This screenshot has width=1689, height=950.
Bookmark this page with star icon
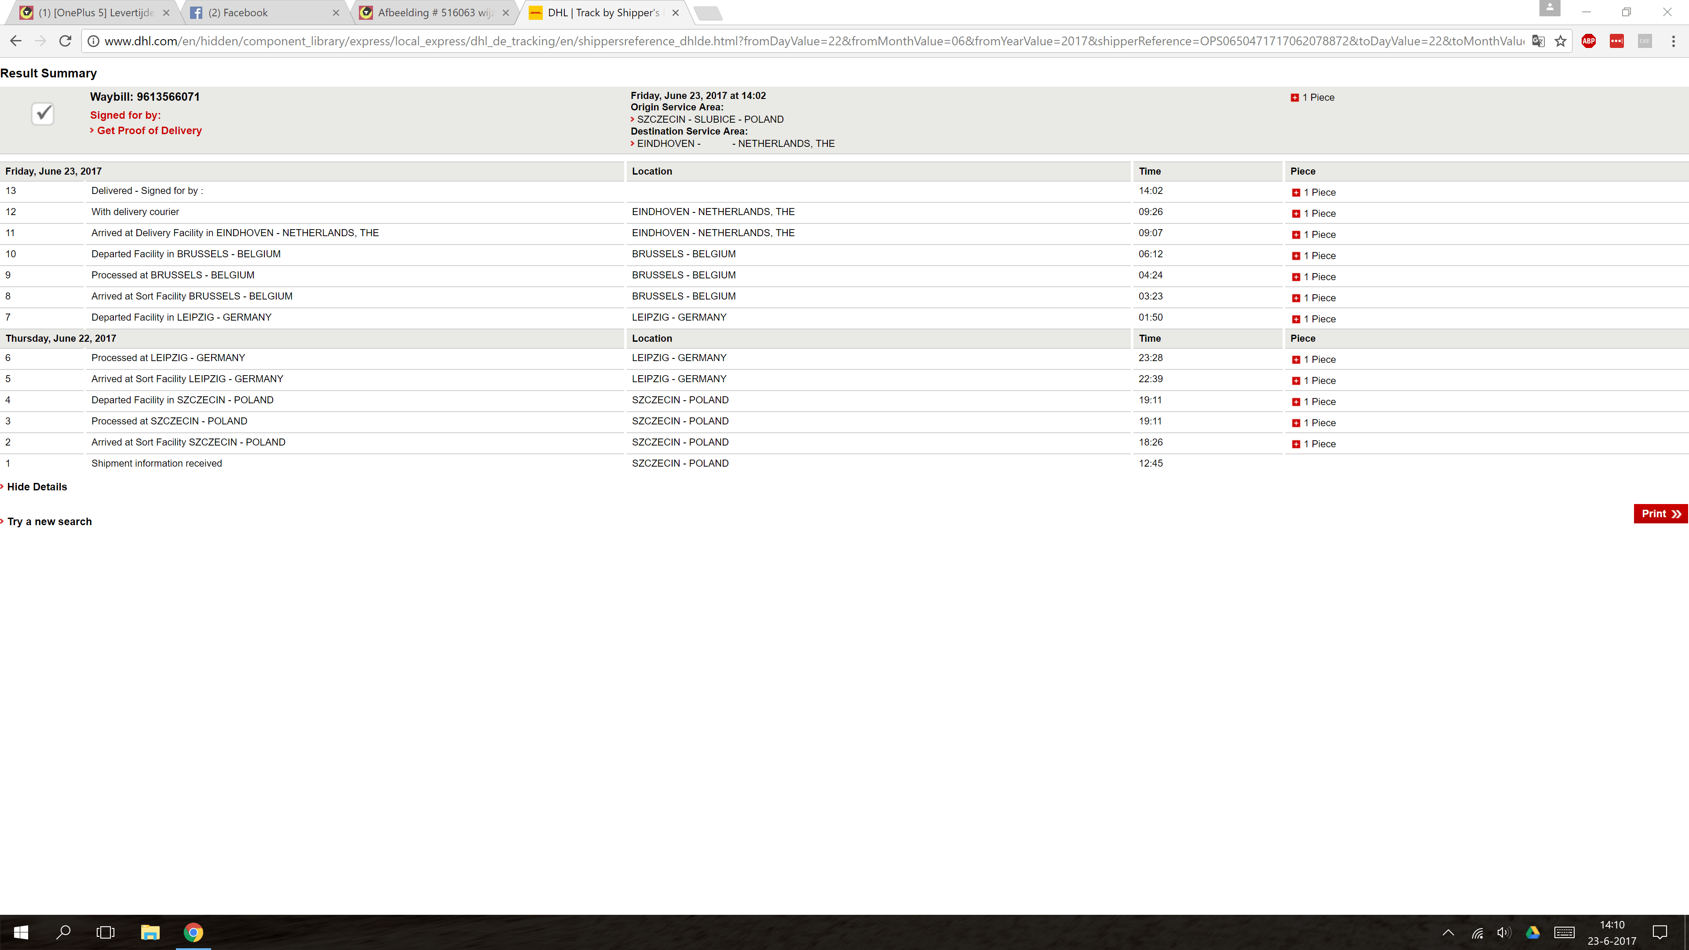coord(1561,41)
